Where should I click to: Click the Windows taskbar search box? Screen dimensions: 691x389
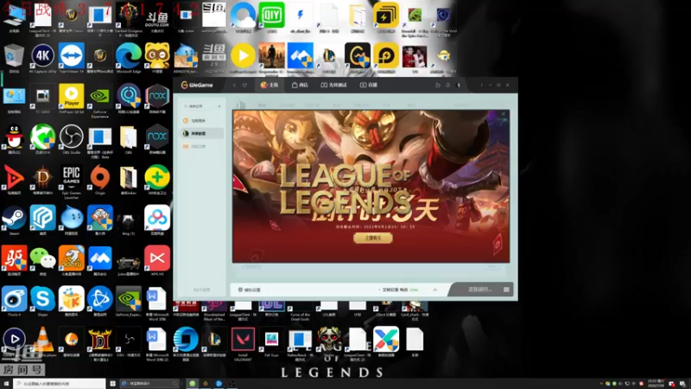(x=60, y=384)
